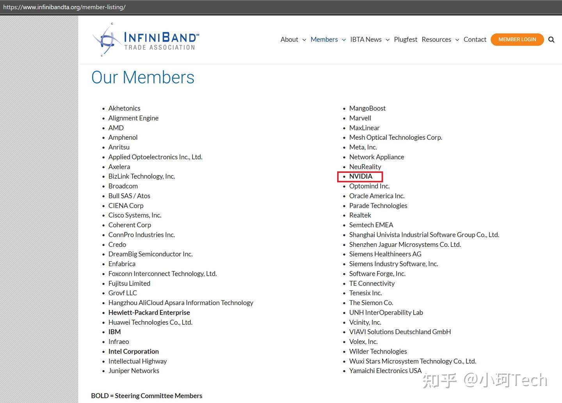Select Hangzhou AliCloud Apsara Information Technology
This screenshot has width=562, height=403.
tap(181, 303)
